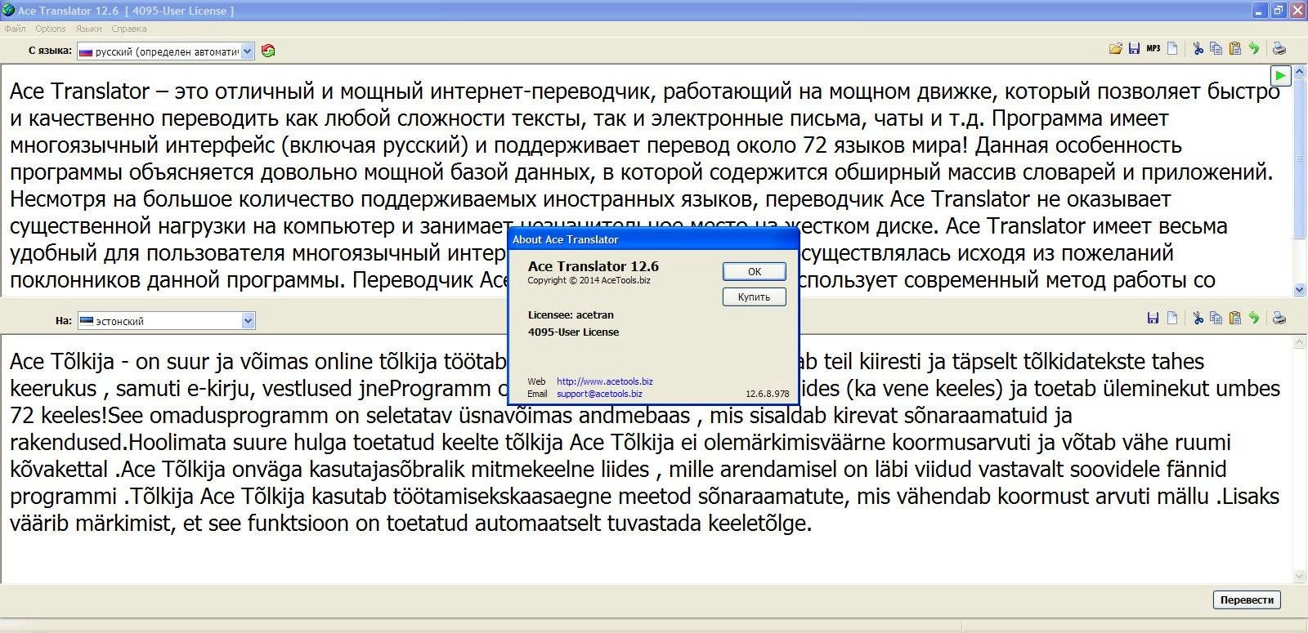Click the Перевести button
Image resolution: width=1308 pixels, height=633 pixels.
pyautogui.click(x=1247, y=600)
